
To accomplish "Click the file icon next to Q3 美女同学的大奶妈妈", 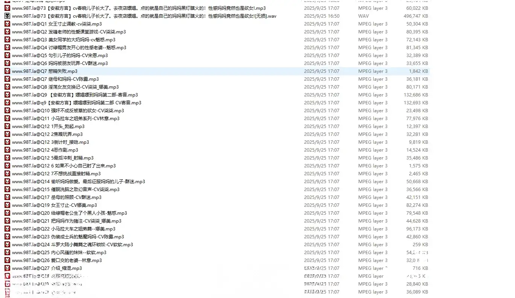I will (x=7, y=39).
